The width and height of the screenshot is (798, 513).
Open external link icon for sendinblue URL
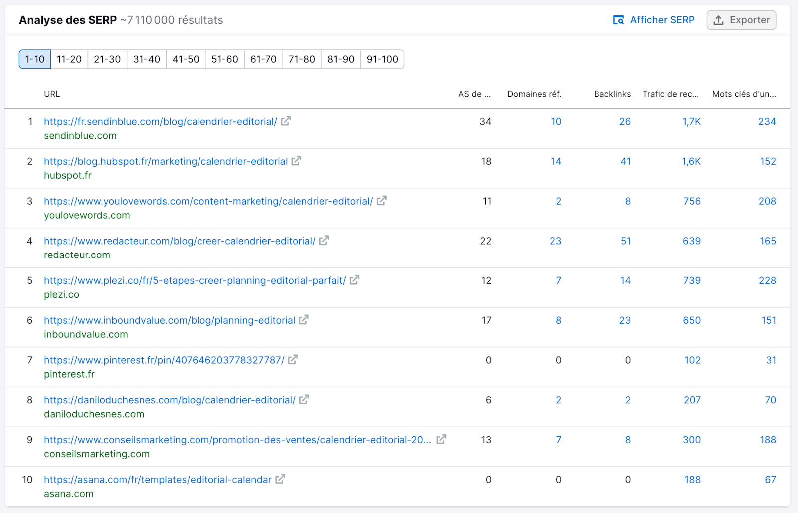point(286,121)
